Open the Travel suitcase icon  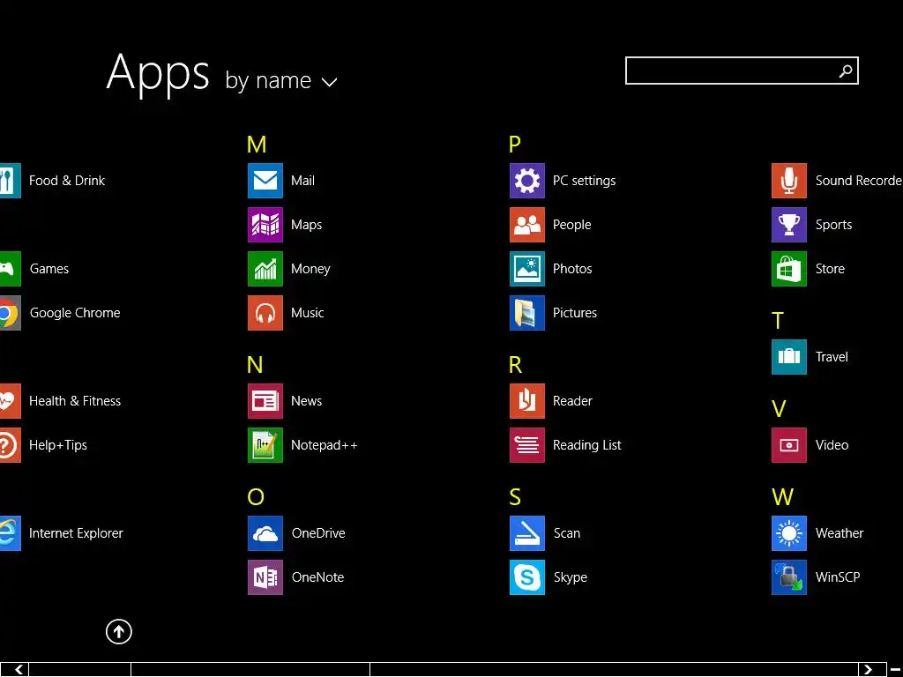[x=789, y=357]
